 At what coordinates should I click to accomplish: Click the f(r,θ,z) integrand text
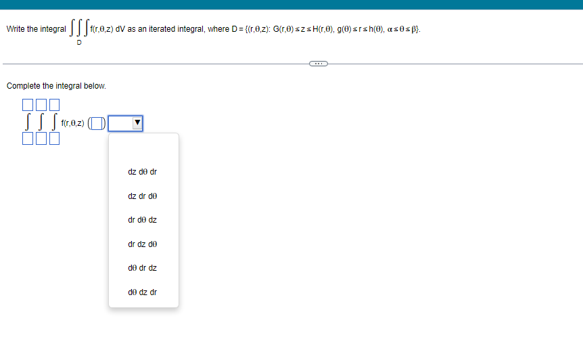pos(72,123)
